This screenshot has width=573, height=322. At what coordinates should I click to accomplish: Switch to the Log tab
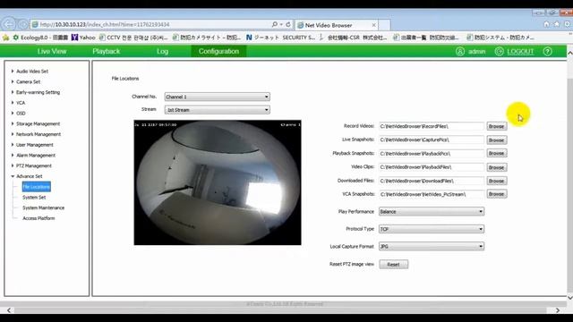click(162, 52)
